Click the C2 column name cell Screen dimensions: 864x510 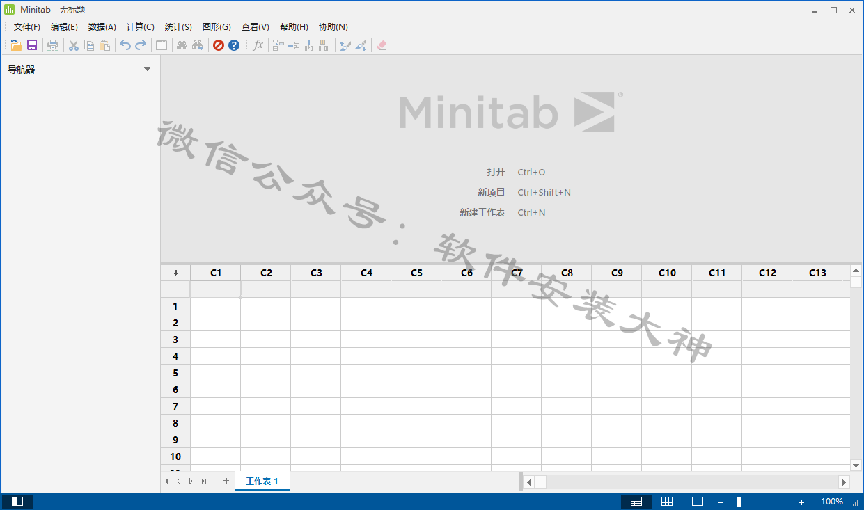pyautogui.click(x=266, y=289)
